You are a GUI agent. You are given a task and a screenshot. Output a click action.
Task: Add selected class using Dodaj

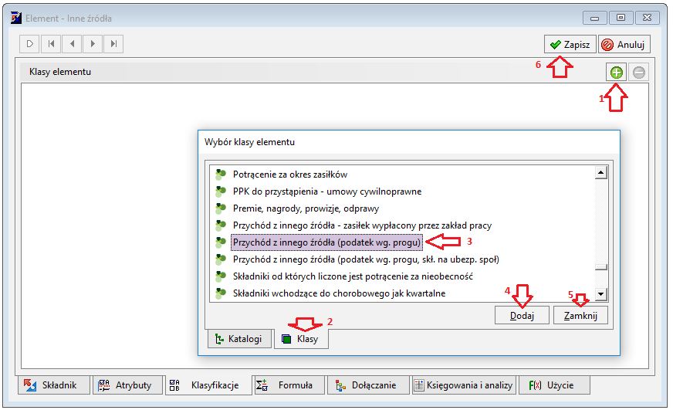[522, 316]
